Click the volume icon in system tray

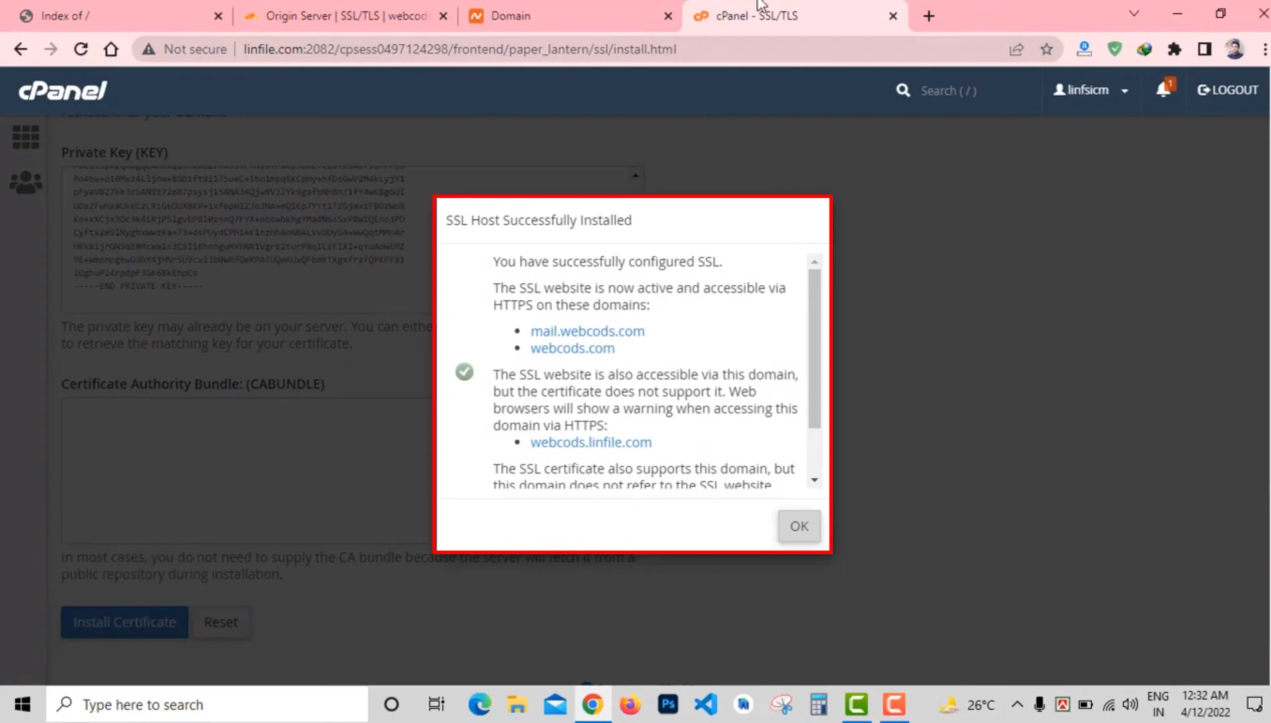[1130, 704]
